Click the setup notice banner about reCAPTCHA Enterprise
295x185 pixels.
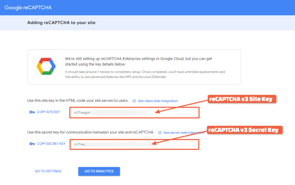click(x=134, y=67)
